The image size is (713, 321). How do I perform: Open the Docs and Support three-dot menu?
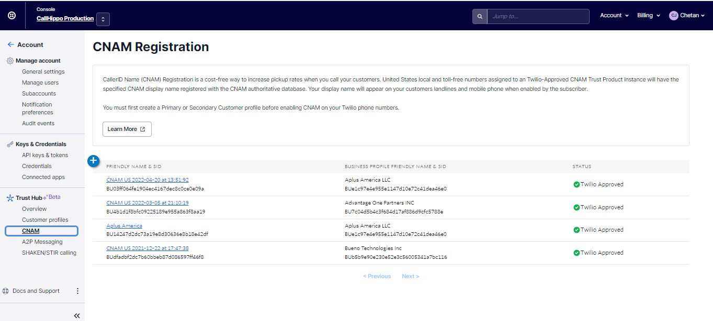[77, 291]
